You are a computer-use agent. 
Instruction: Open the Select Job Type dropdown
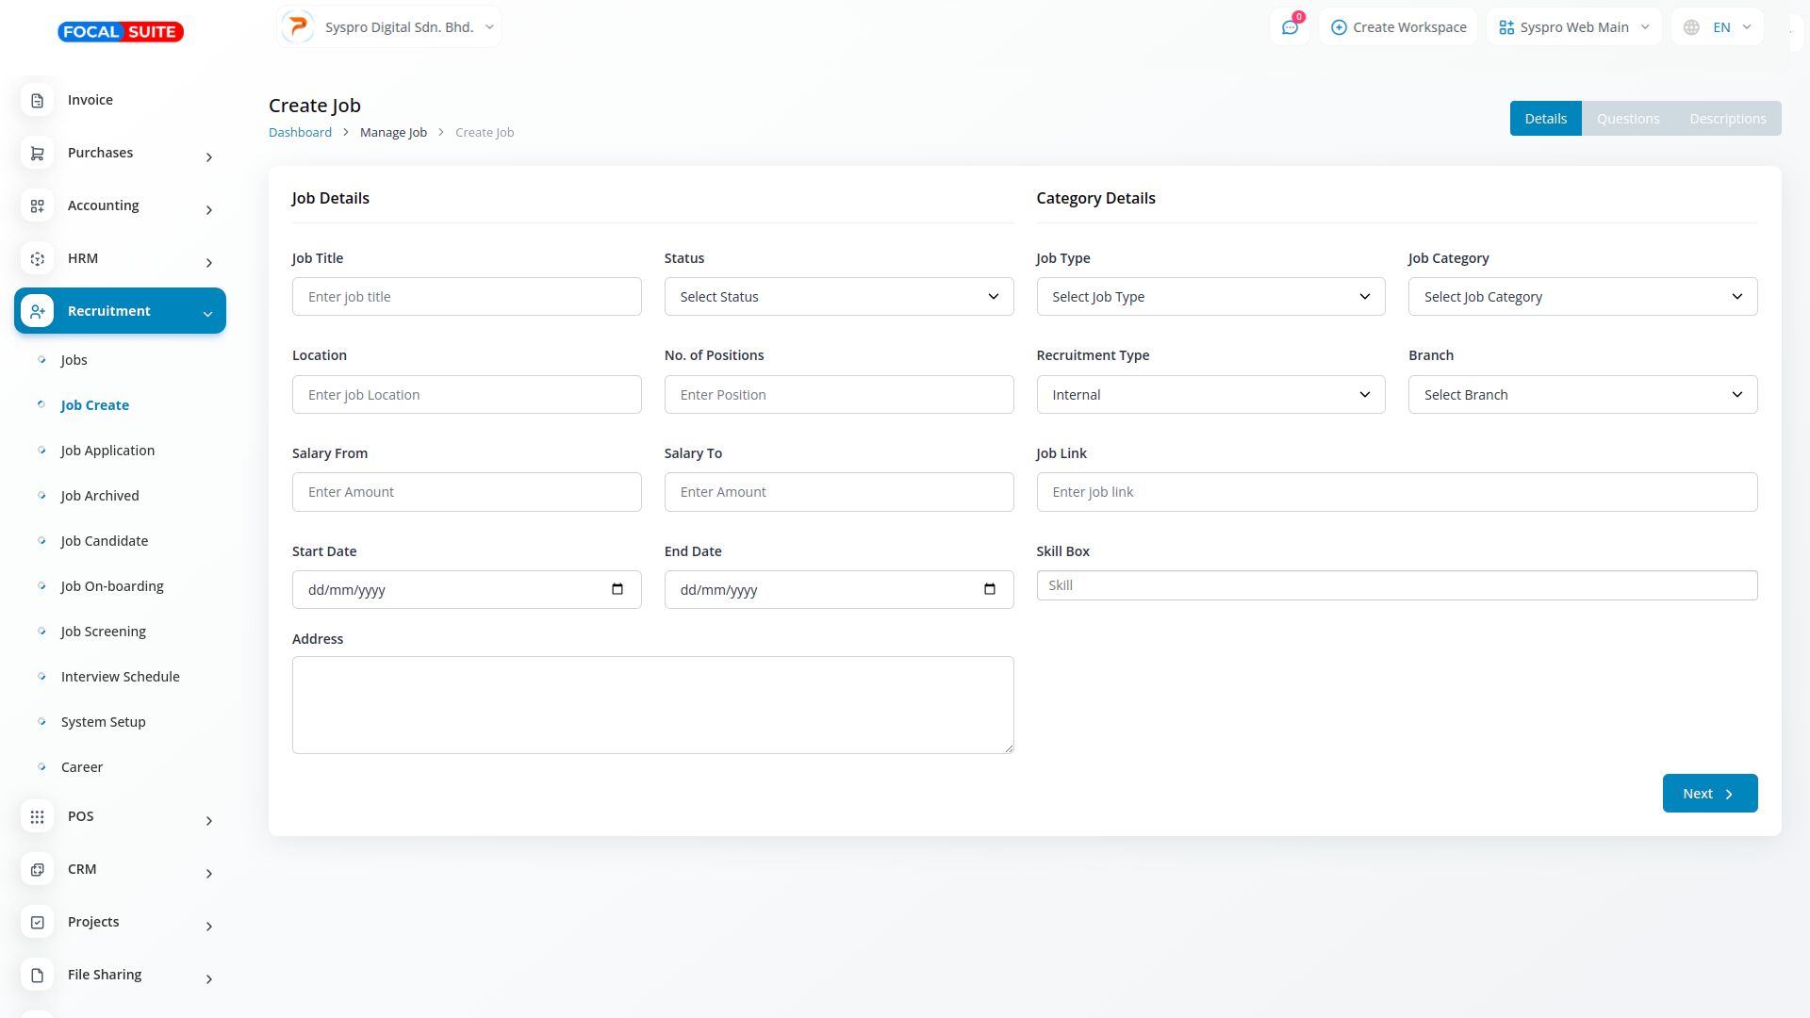point(1210,297)
